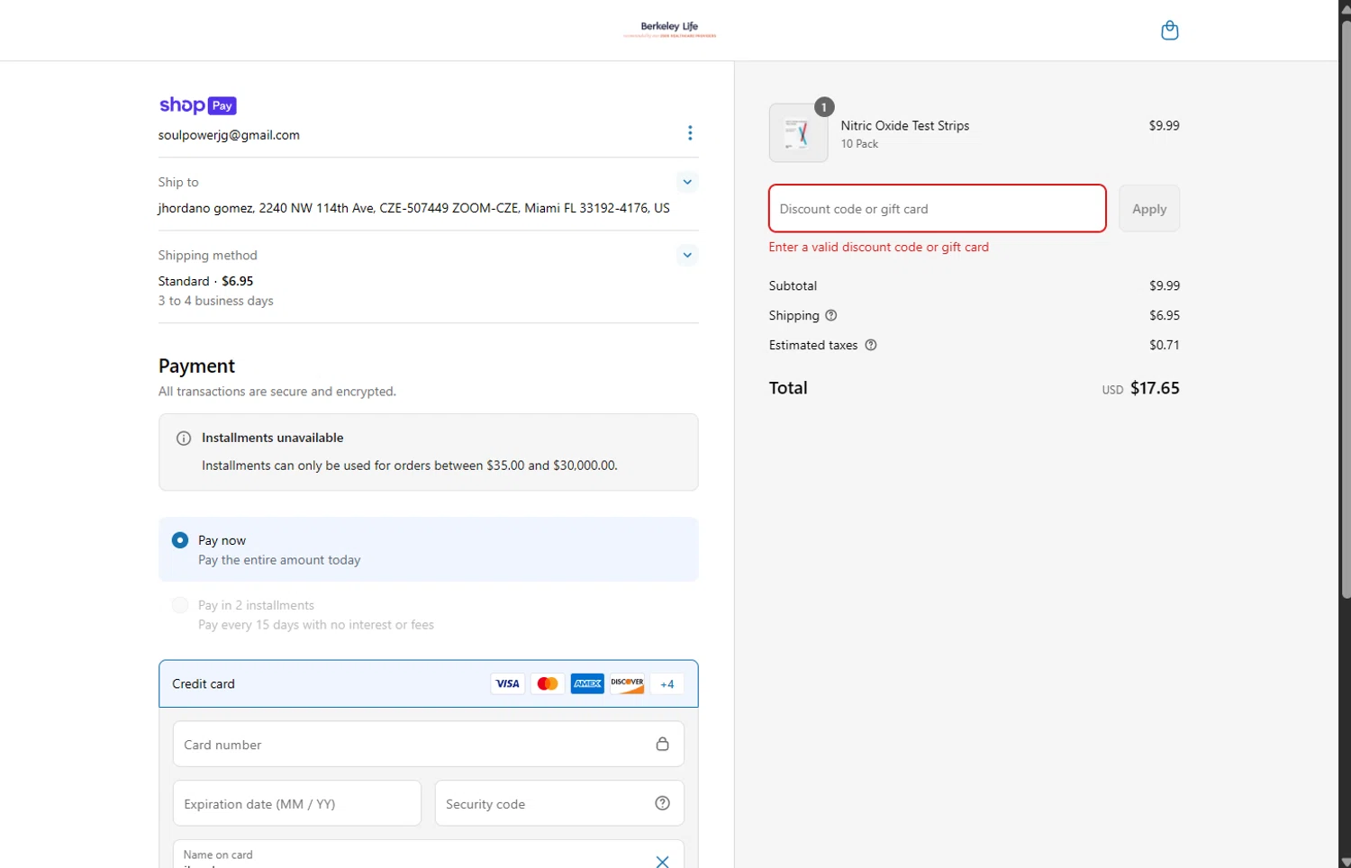Viewport: 1351px width, 868px height.
Task: Click the Berkeley Life store logo
Action: pyautogui.click(x=669, y=30)
